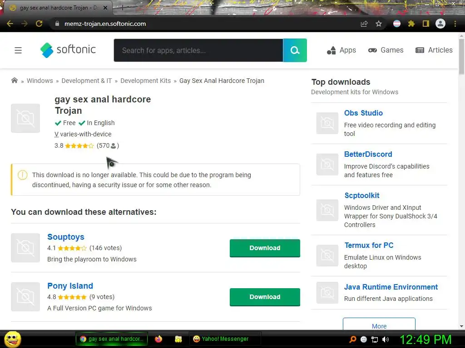Open the smiley face Start button
Image resolution: width=465 pixels, height=348 pixels.
click(12, 339)
